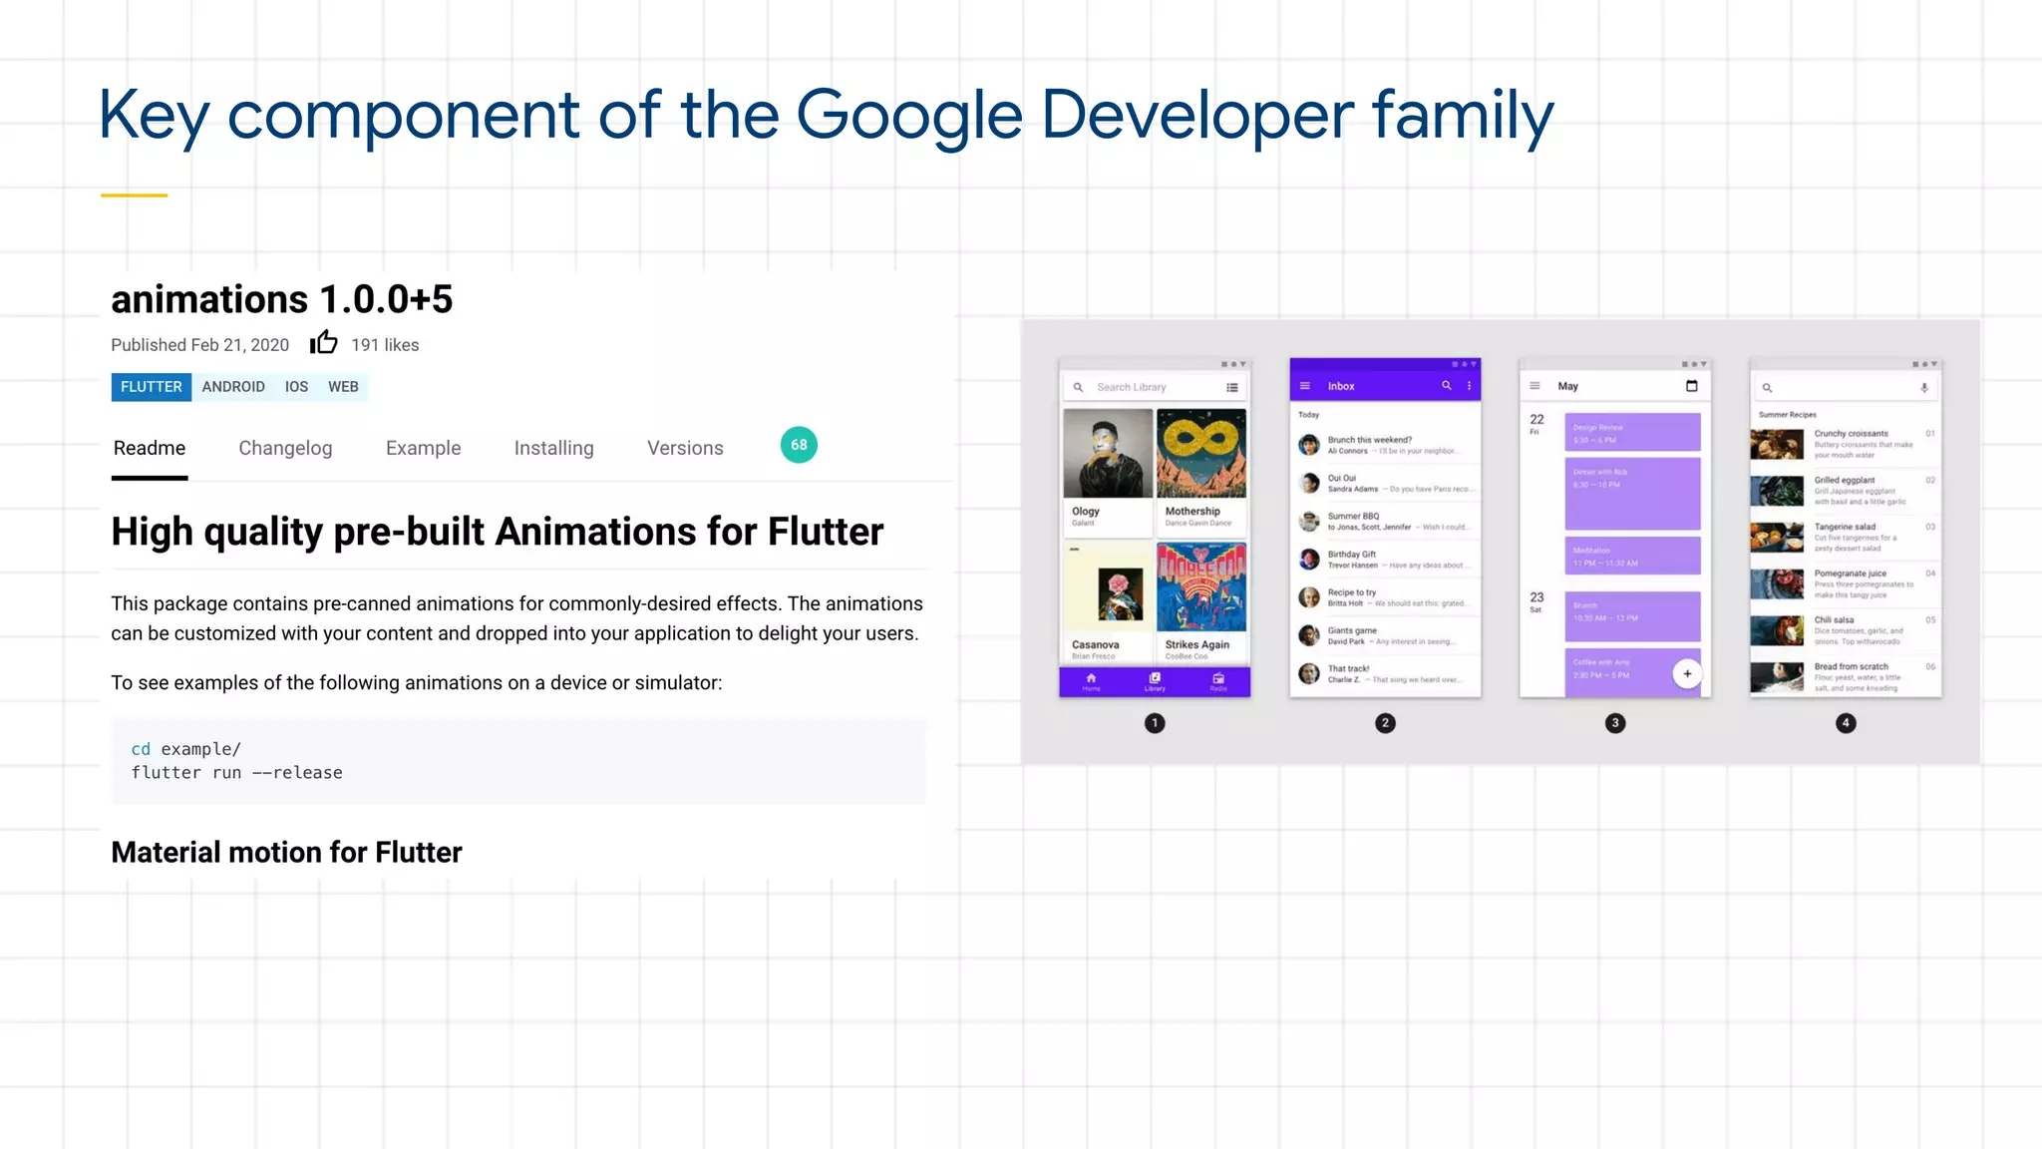Click the green 68 score badge
Image resolution: width=2042 pixels, height=1149 pixels.
point(799,445)
